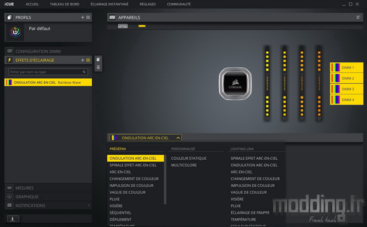The image size is (367, 227).
Task: Add a new profile with plus icon
Action: [83, 17]
